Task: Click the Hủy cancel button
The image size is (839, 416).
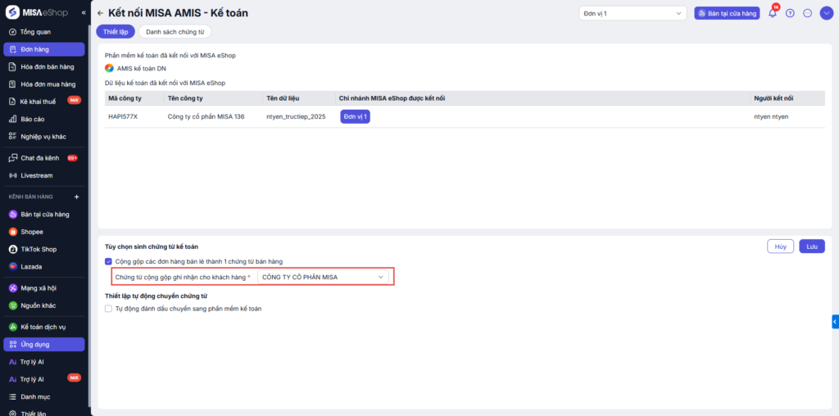Action: (780, 246)
